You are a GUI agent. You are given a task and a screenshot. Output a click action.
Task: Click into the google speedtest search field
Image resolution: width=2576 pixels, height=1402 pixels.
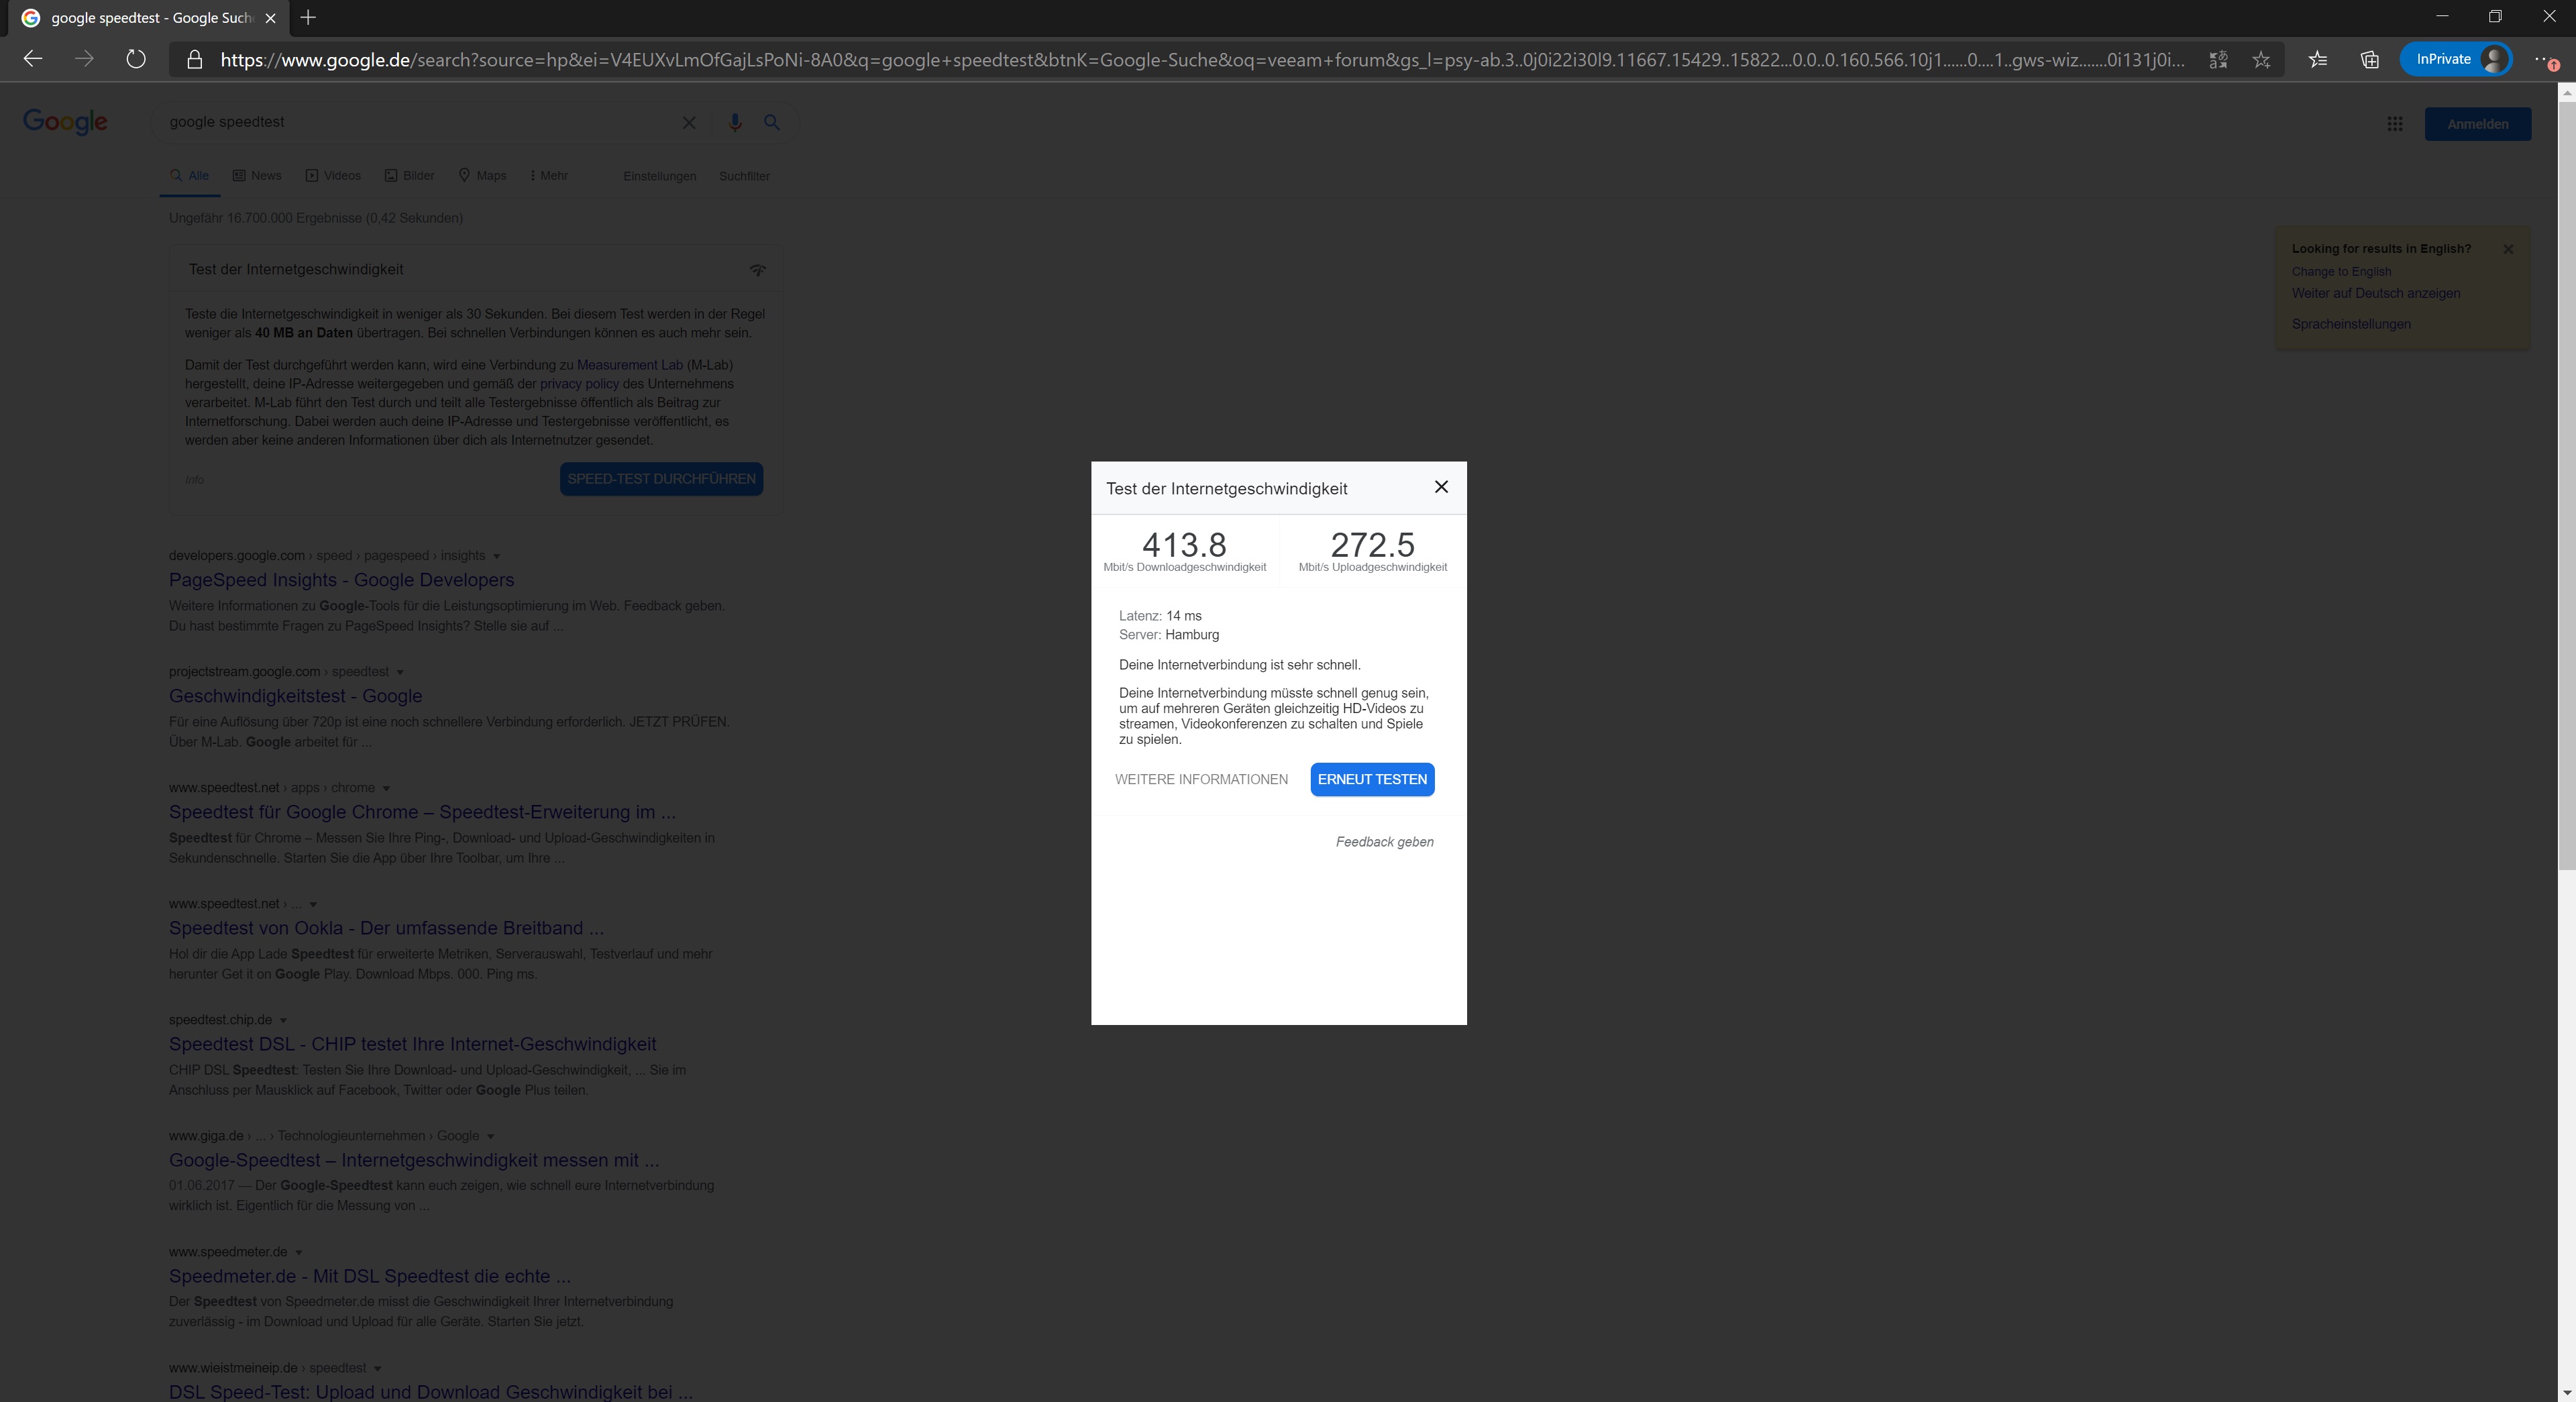coord(420,122)
